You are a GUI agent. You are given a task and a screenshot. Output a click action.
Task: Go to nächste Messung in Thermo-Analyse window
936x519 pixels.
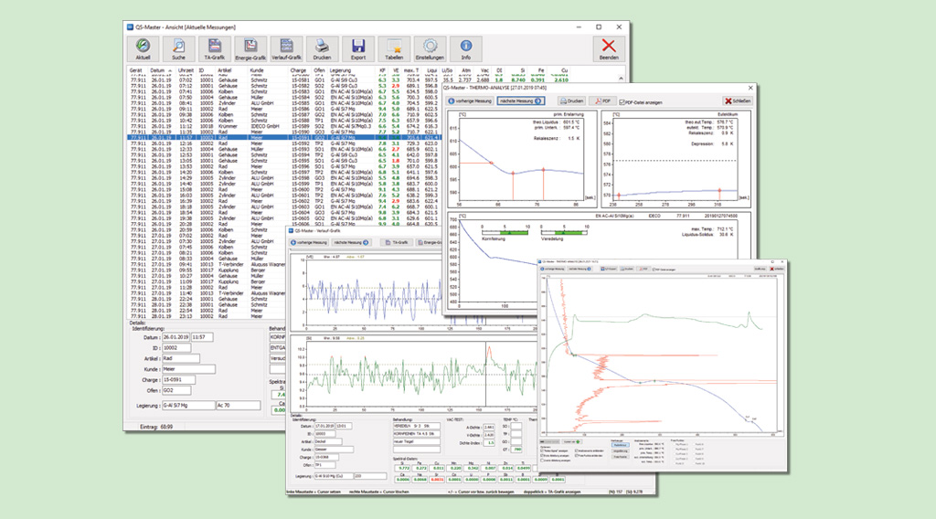520,101
